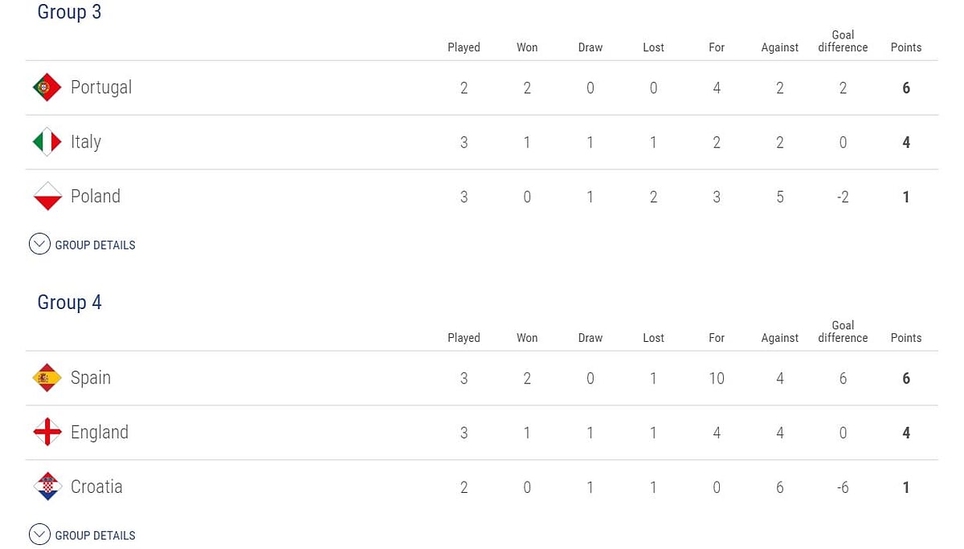The width and height of the screenshot is (964, 549).
Task: Click Group 3 Played column header
Action: (x=464, y=47)
